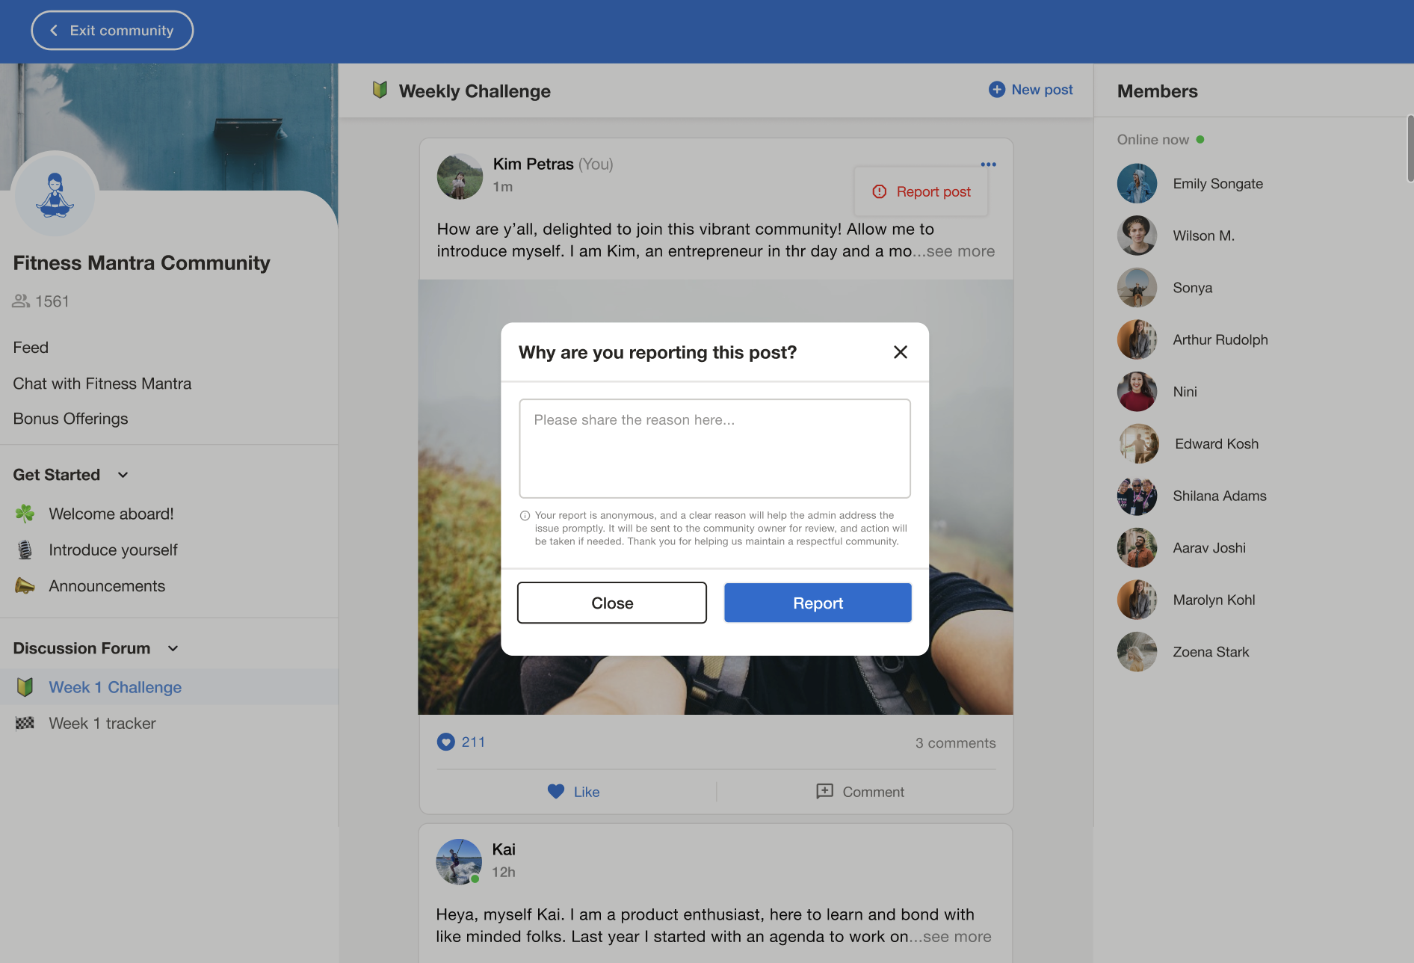Open Kai's profile avatar
Viewport: 1414px width, 963px height.
pos(459,861)
